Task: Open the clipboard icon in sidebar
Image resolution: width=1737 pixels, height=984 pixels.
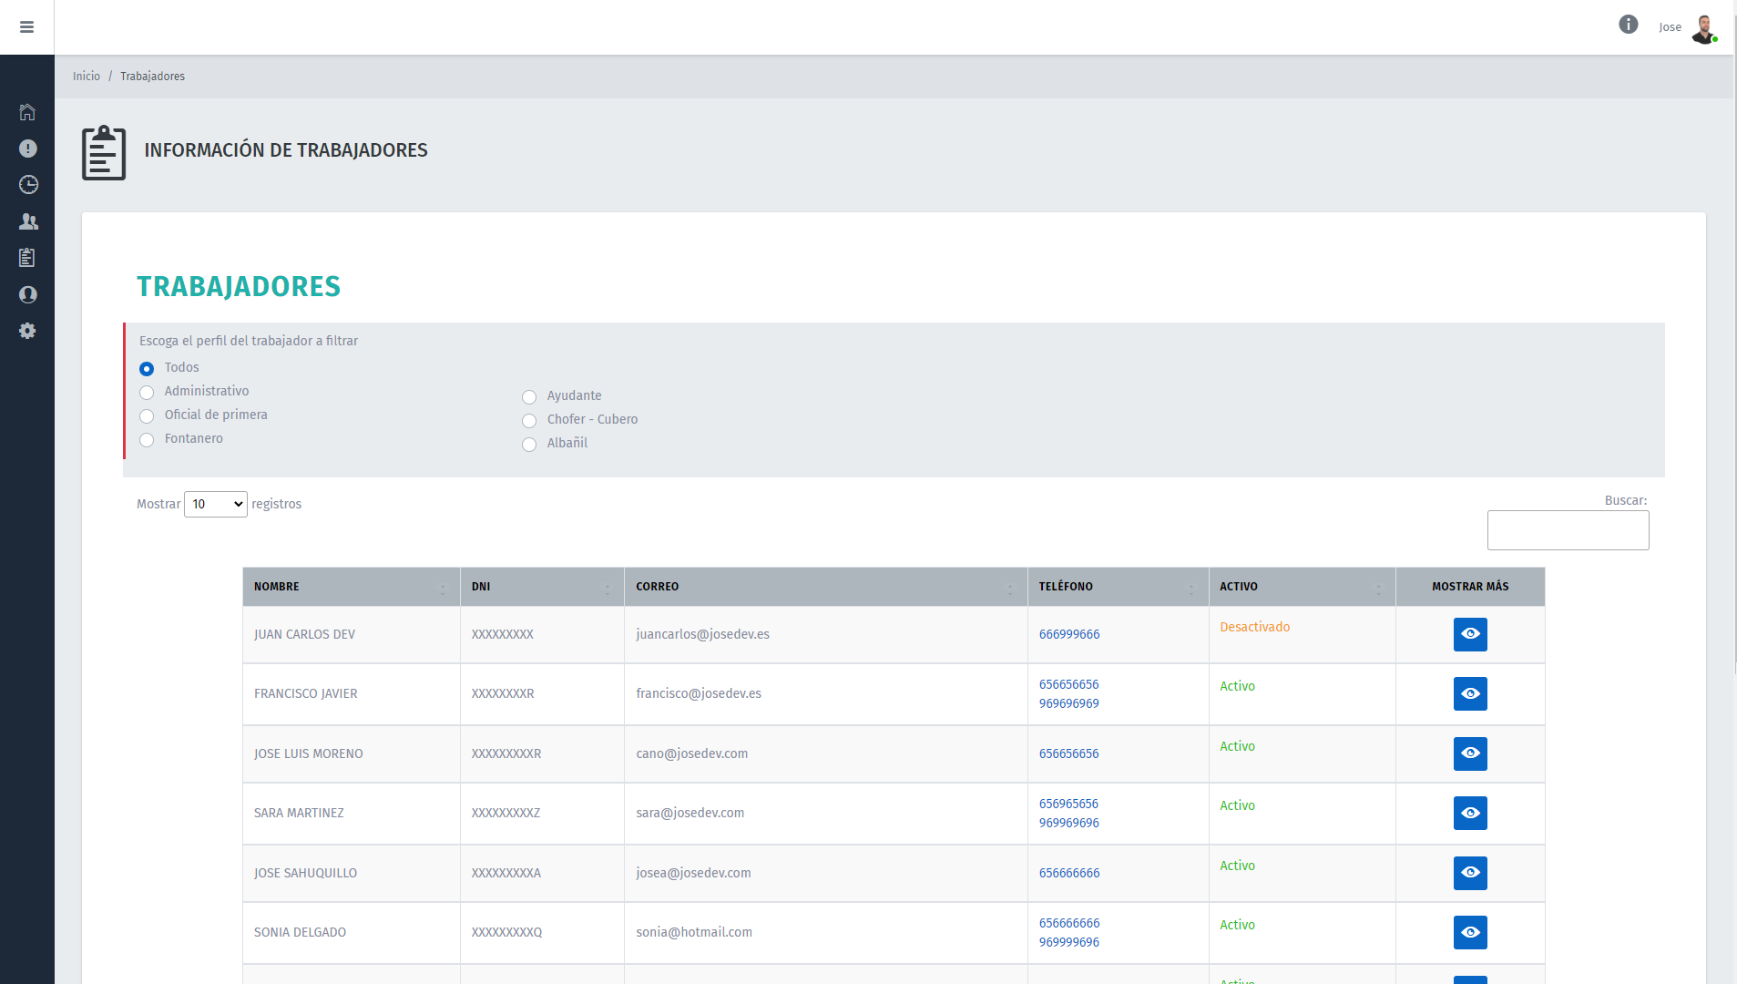Action: [27, 258]
